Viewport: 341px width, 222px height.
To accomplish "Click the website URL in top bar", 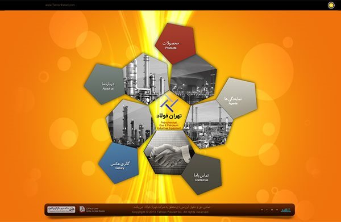I will pos(60,5).
